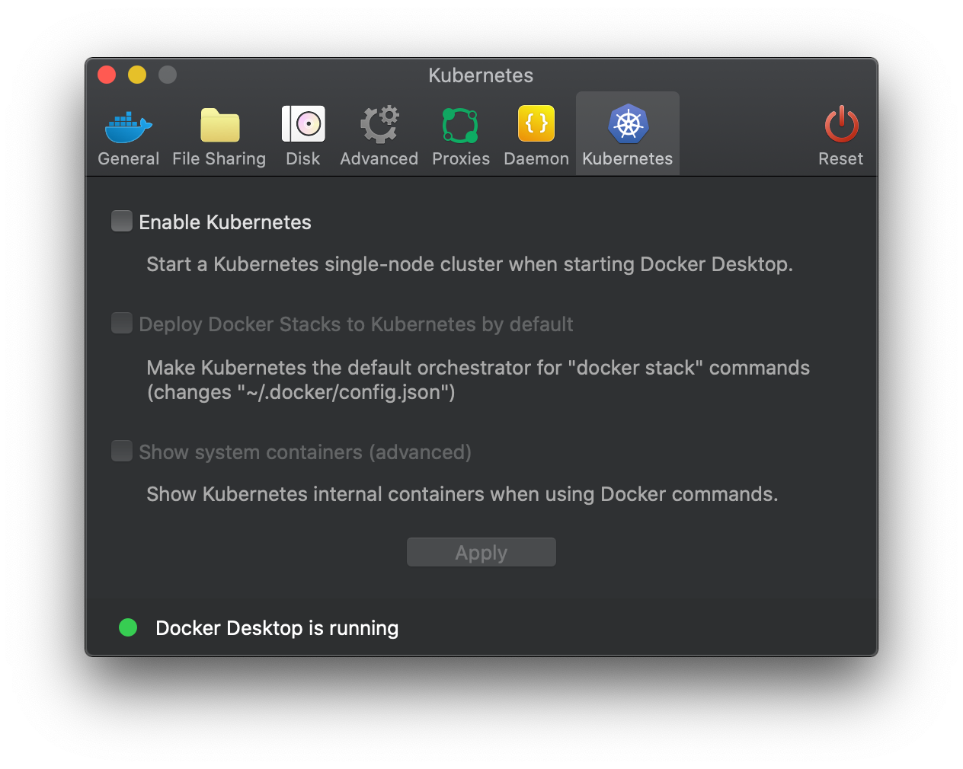
Task: Open General settings via the Docker whale icon
Action: click(128, 126)
